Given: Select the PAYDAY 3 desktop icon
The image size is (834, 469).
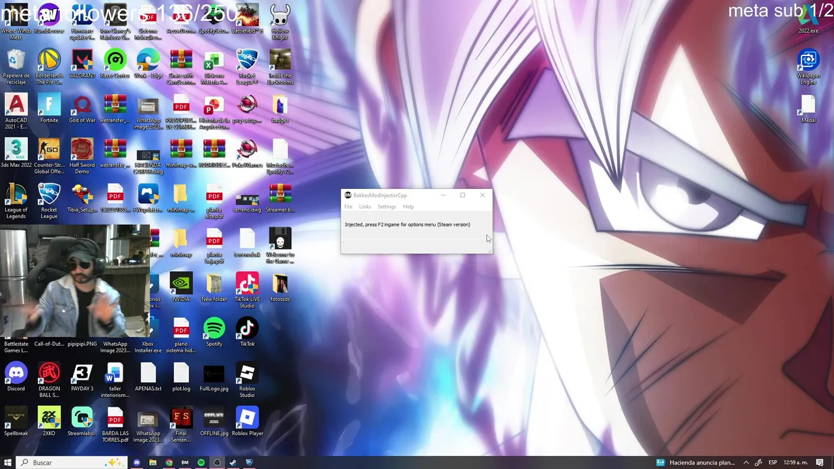Looking at the screenshot, I should (x=82, y=377).
